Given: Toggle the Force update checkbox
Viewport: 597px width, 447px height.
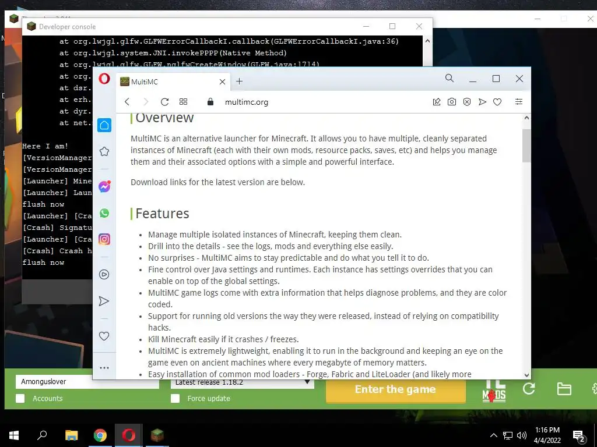Looking at the screenshot, I should tap(175, 398).
